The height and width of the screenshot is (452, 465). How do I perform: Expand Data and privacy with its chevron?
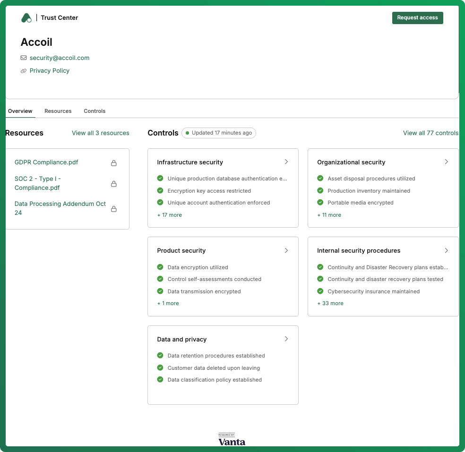click(286, 339)
